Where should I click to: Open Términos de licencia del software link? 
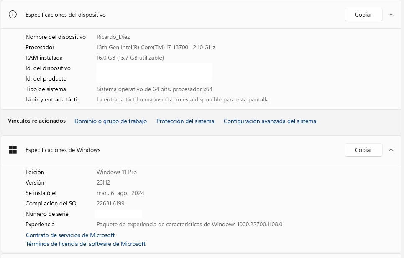coord(86,244)
